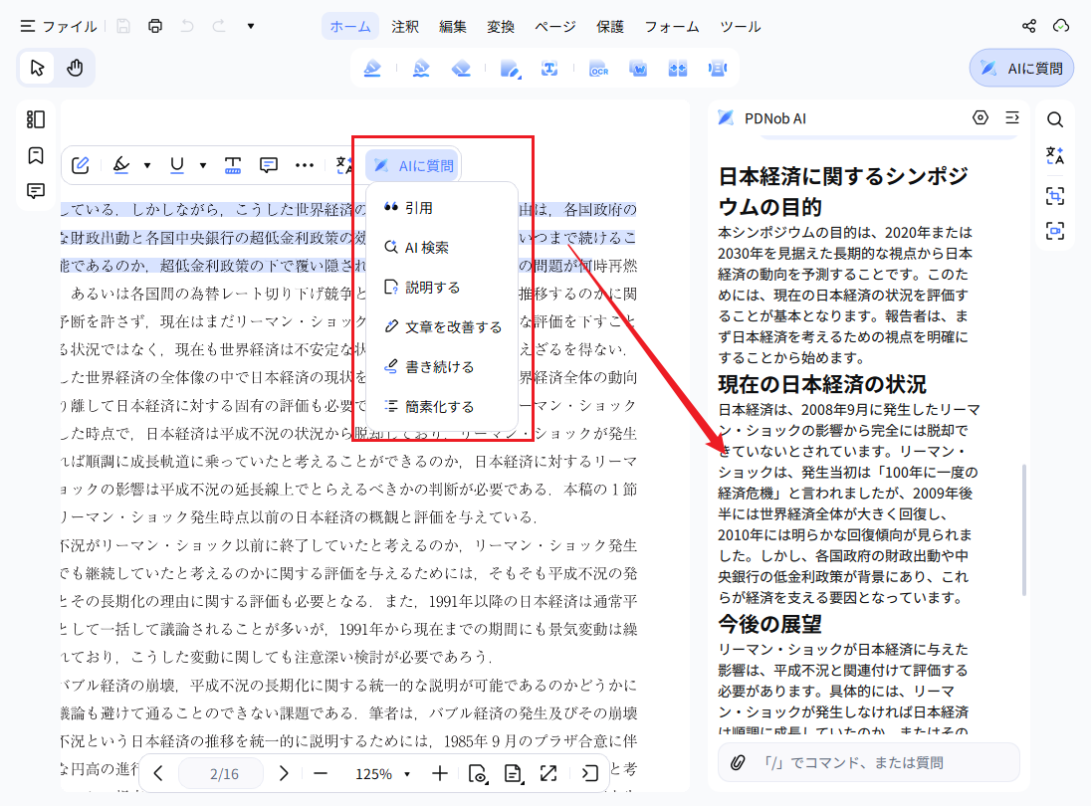
Task: Click the text recognition T icon
Action: coord(549,68)
